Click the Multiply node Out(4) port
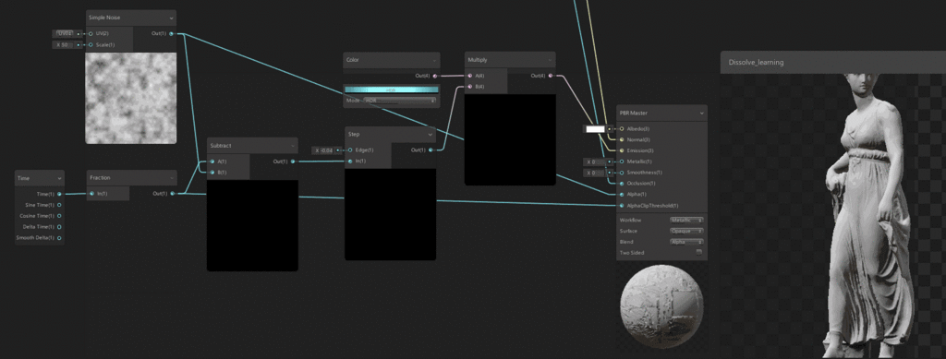 point(551,76)
